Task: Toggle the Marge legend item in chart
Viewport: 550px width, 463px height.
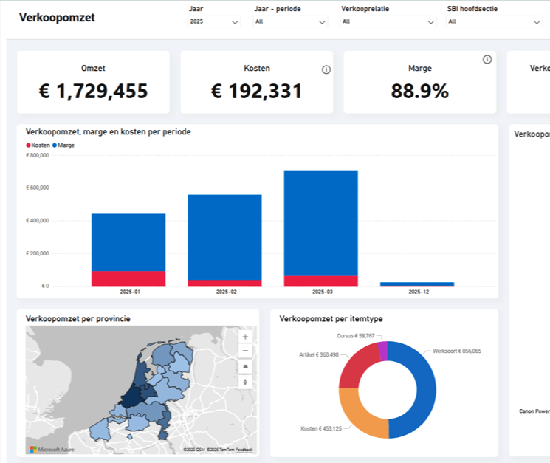Action: 63,145
